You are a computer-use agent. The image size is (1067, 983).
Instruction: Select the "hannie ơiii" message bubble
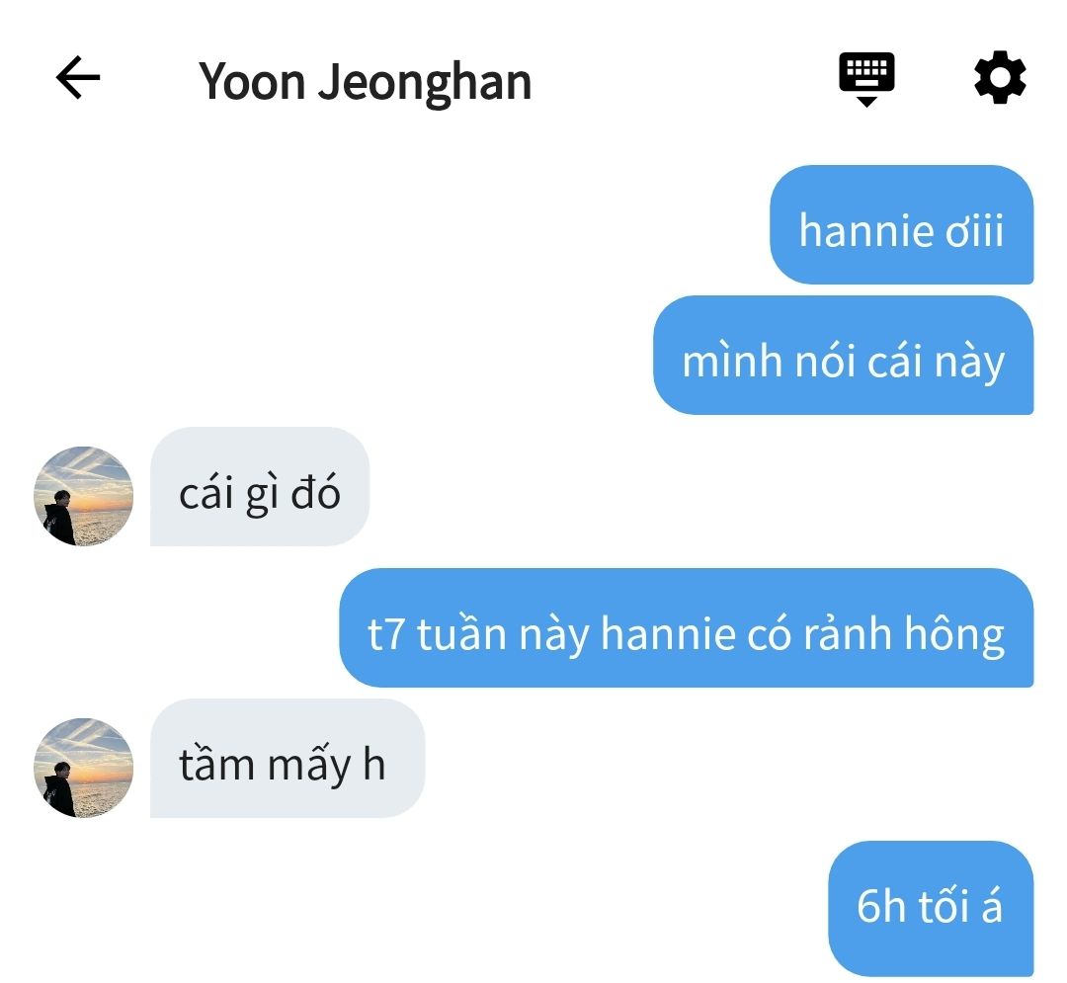(x=902, y=224)
